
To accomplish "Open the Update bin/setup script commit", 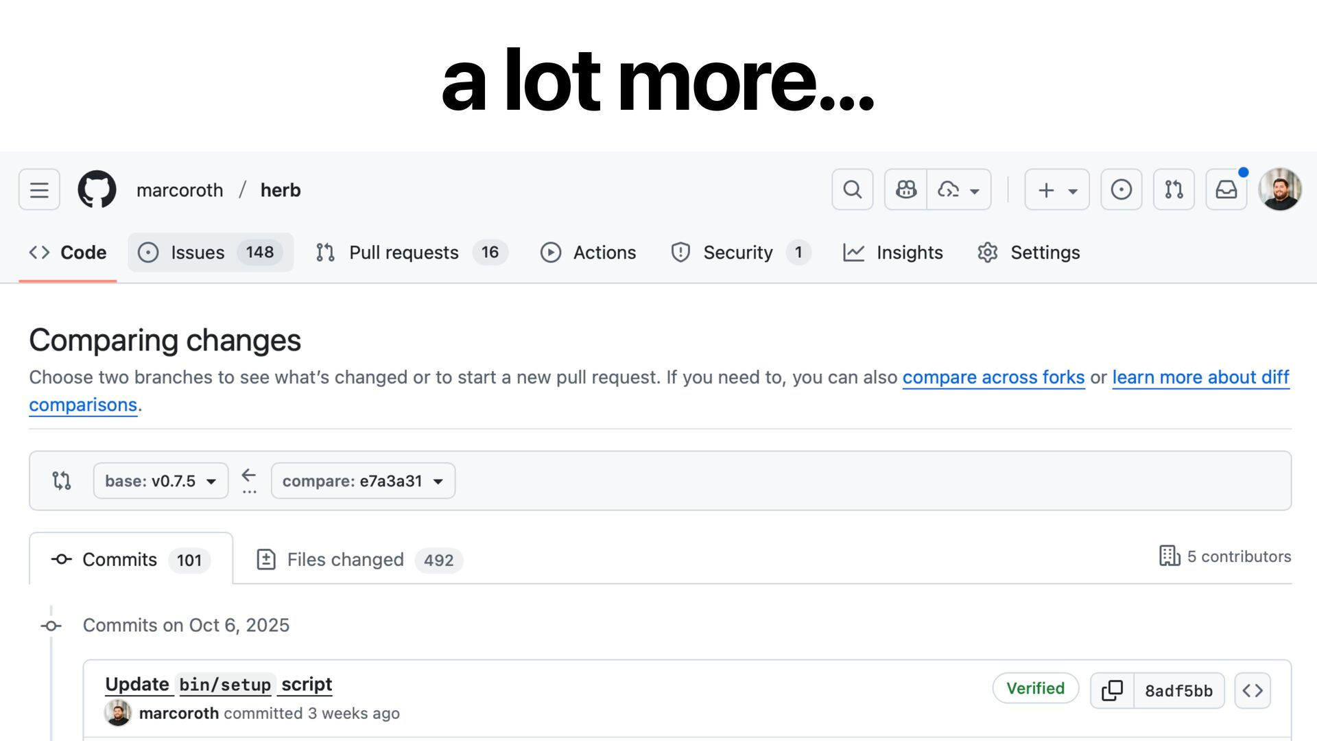I will tap(218, 684).
